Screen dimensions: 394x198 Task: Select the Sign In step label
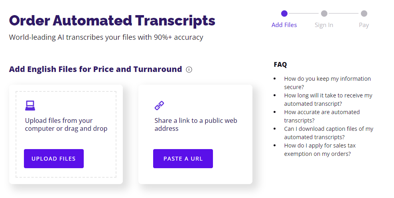click(x=324, y=25)
